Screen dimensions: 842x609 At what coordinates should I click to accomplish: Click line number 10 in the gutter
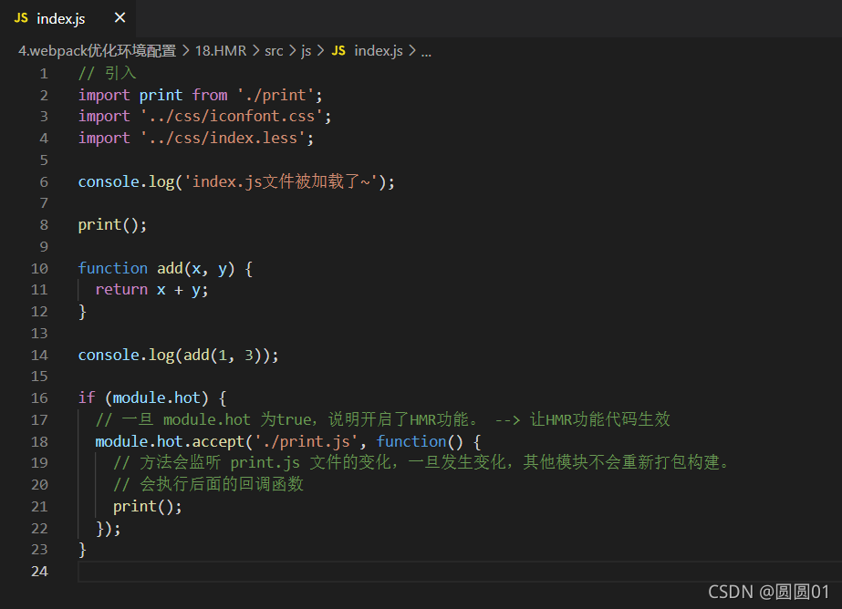tap(40, 268)
